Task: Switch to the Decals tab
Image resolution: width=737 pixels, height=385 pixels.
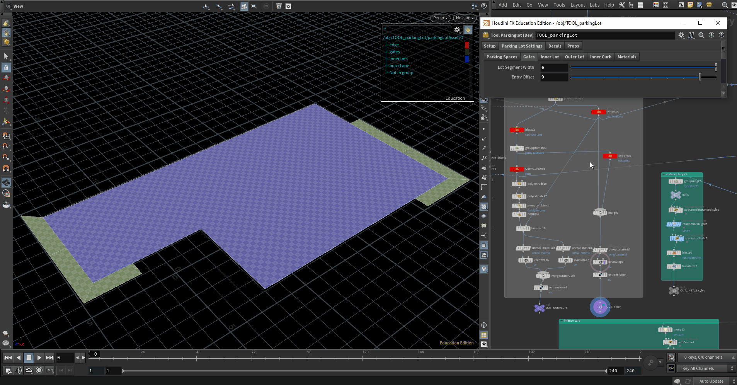Action: coord(555,46)
